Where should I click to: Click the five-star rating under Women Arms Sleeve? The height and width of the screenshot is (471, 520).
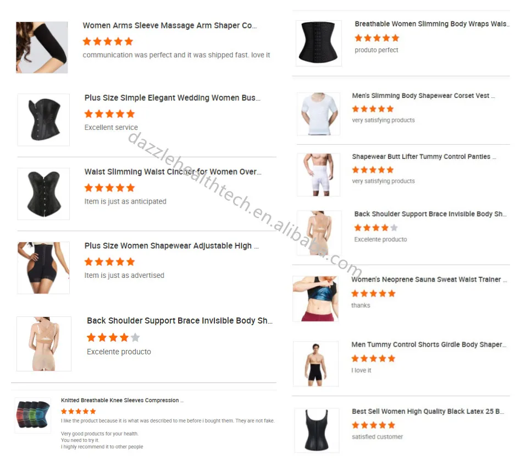click(x=108, y=41)
